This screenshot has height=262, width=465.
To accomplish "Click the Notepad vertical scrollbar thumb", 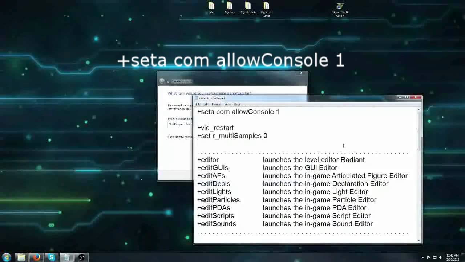I will click(x=419, y=131).
